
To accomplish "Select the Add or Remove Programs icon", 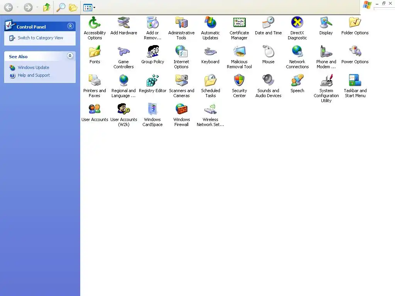I will (152, 23).
